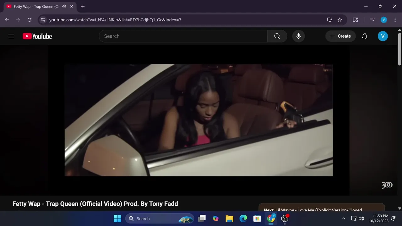Viewport: 402px width, 226px height.
Task: Open the YouTube guide hamburger menu
Action: click(x=11, y=36)
